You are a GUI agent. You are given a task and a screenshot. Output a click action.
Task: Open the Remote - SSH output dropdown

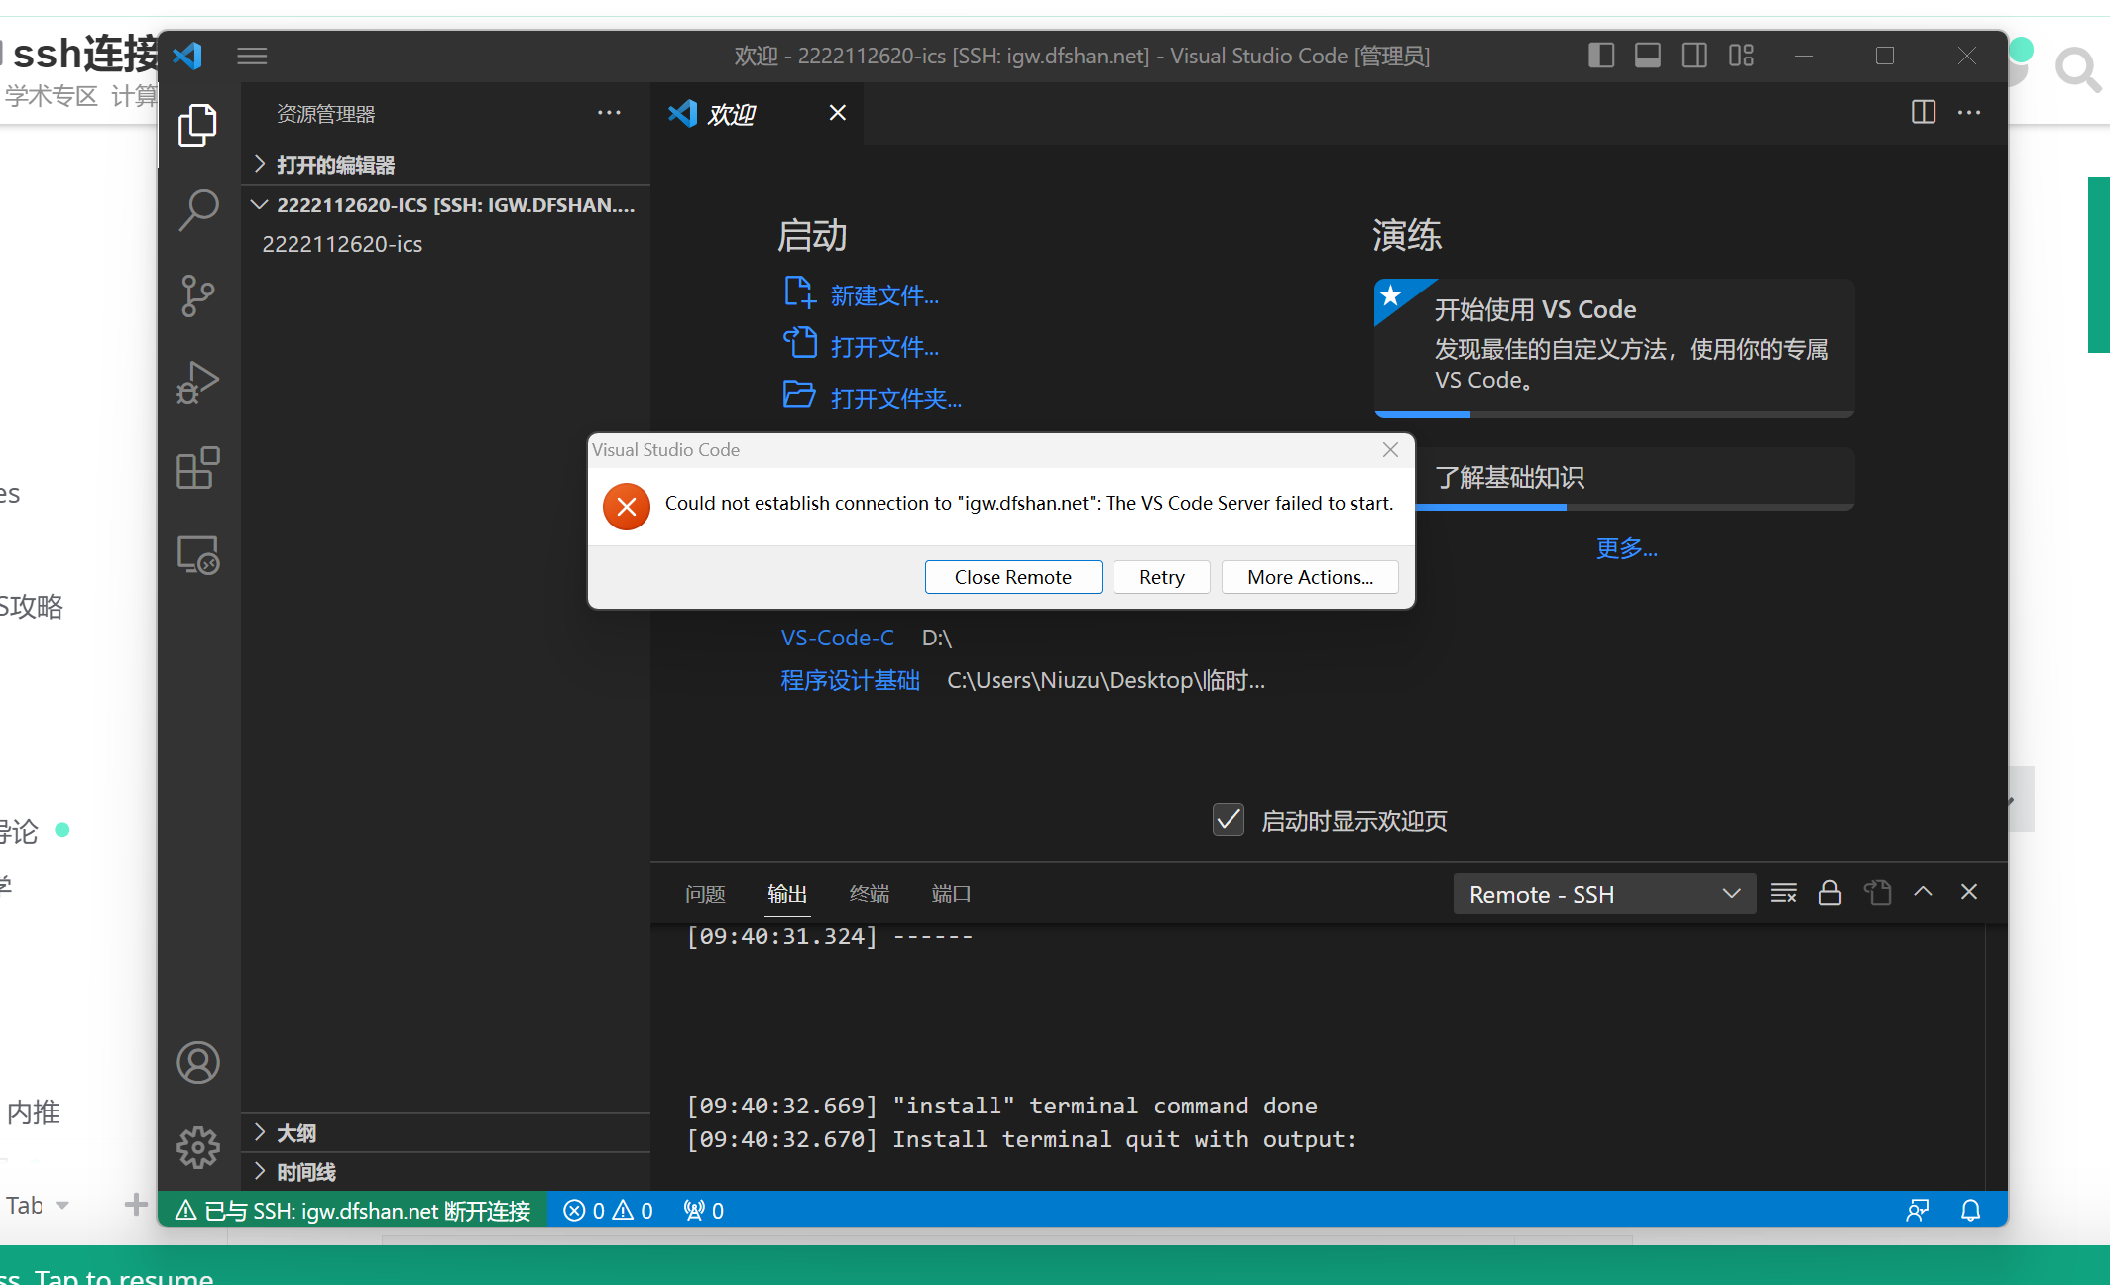[1603, 894]
